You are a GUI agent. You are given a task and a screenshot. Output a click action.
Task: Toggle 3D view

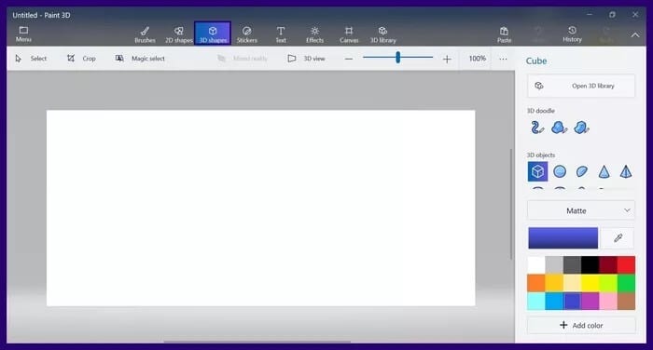(306, 59)
